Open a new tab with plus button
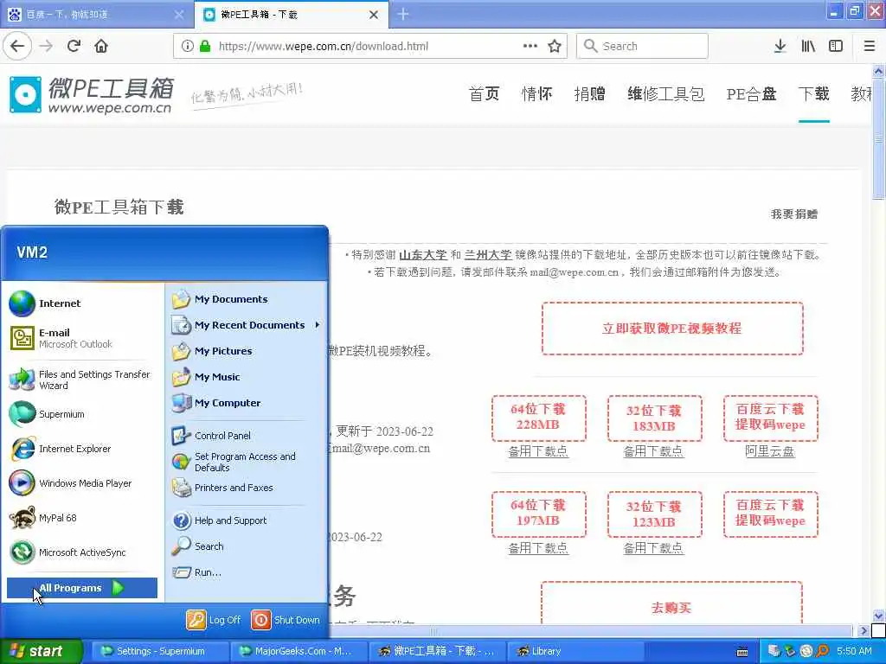886x664 pixels. coord(403,14)
